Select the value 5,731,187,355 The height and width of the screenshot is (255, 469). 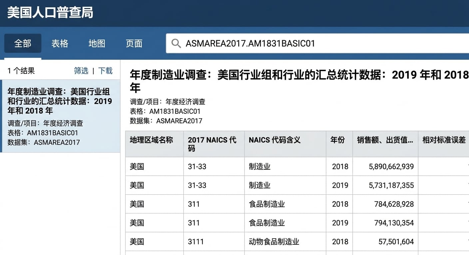(x=391, y=185)
